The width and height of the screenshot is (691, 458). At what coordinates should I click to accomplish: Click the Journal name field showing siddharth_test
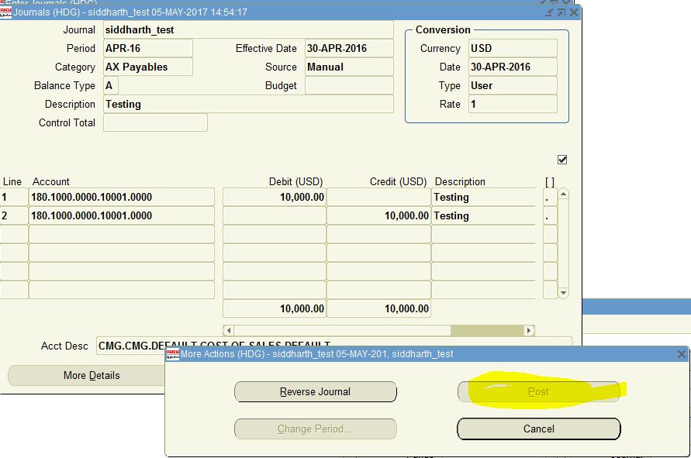tap(248, 29)
